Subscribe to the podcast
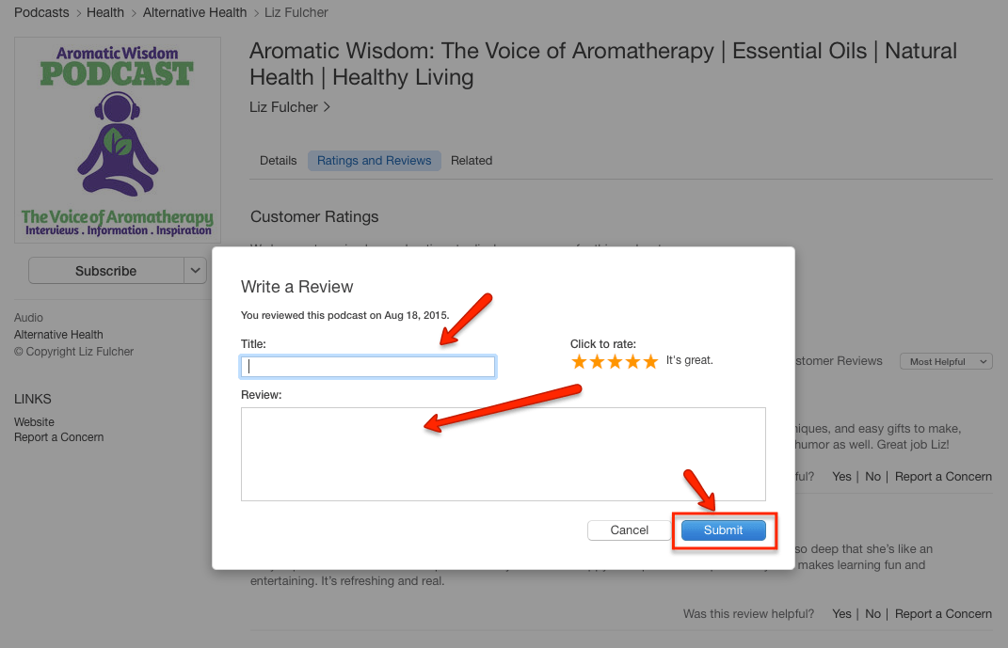The height and width of the screenshot is (648, 1008). coord(106,270)
